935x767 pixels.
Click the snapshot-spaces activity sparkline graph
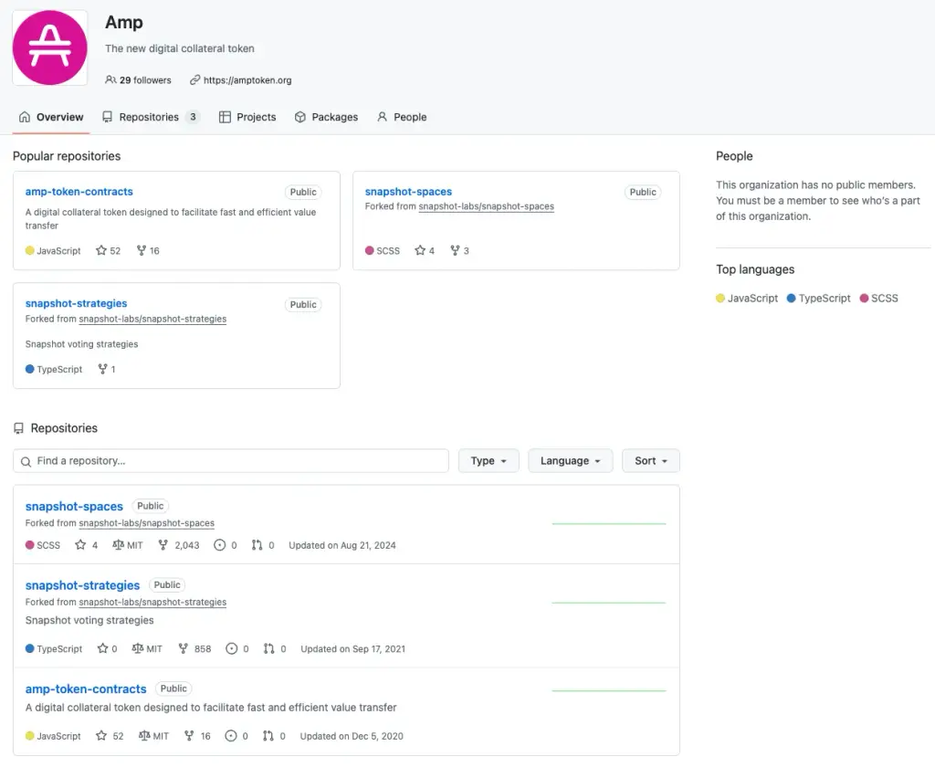pos(609,523)
